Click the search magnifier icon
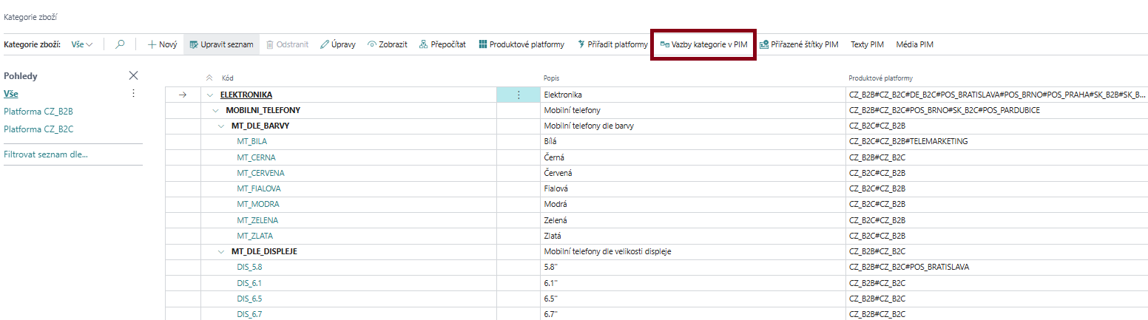Image resolution: width=1148 pixels, height=320 pixels. [120, 44]
